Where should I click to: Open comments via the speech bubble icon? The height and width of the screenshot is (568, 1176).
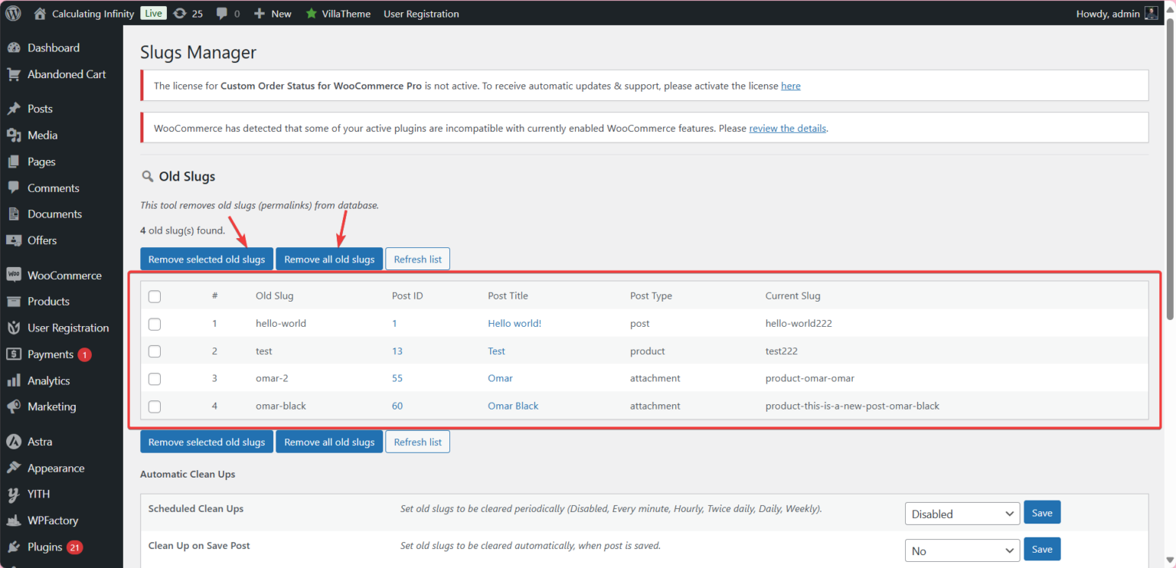click(223, 13)
